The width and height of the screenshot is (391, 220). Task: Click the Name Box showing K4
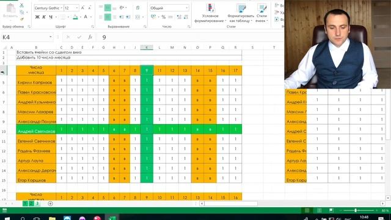(x=24, y=37)
